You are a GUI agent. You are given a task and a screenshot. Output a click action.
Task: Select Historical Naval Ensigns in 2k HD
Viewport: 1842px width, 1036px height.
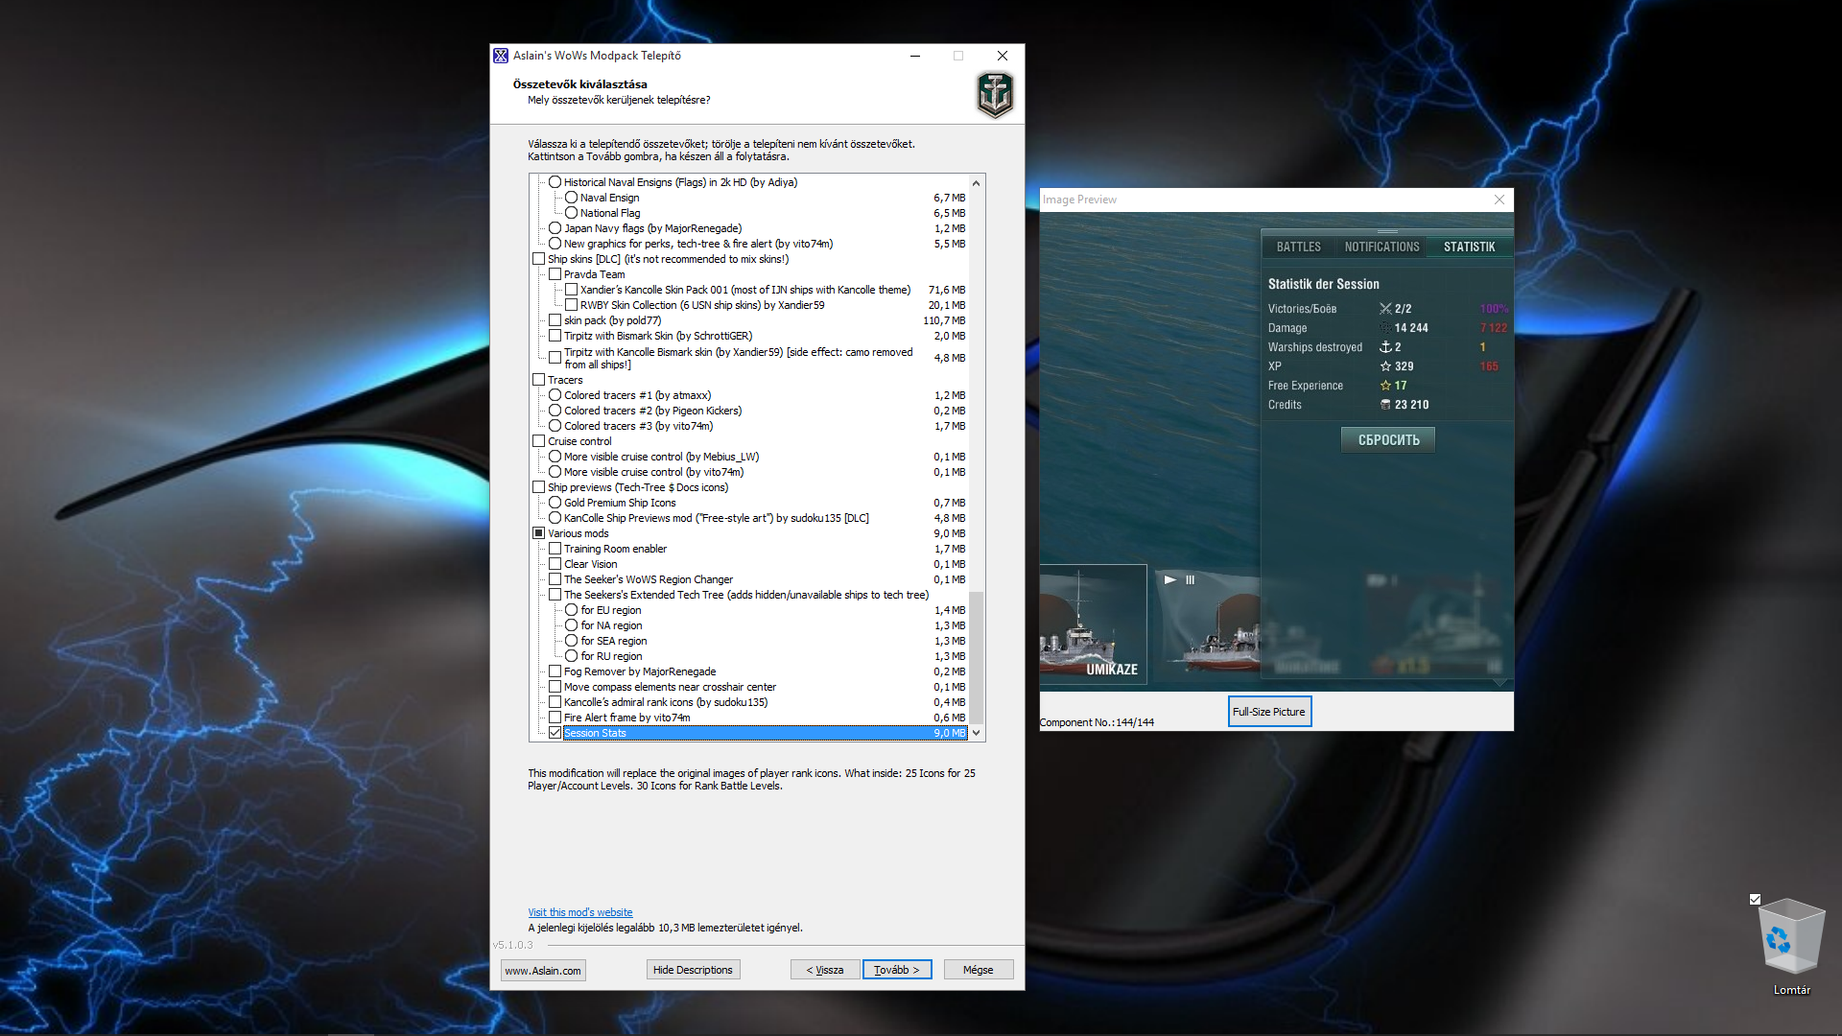555,182
